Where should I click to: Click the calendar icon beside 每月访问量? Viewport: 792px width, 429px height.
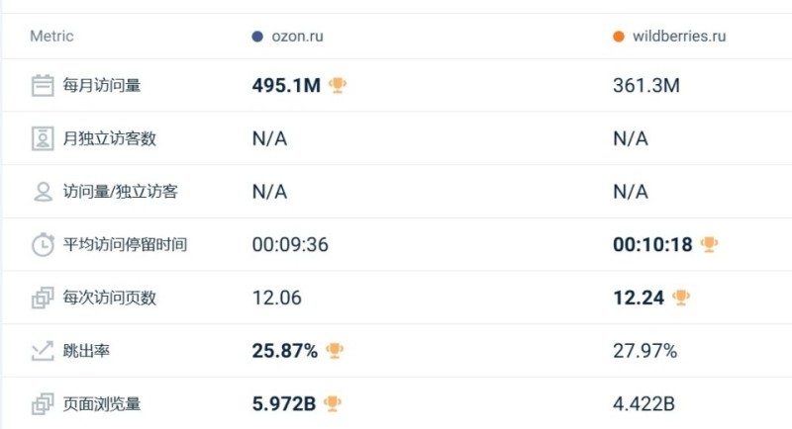(43, 85)
